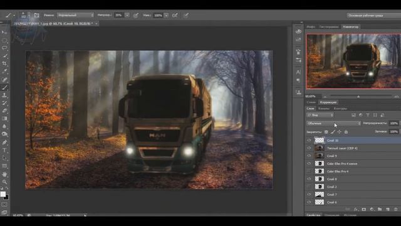Select the Dodge tool

pos(4,134)
